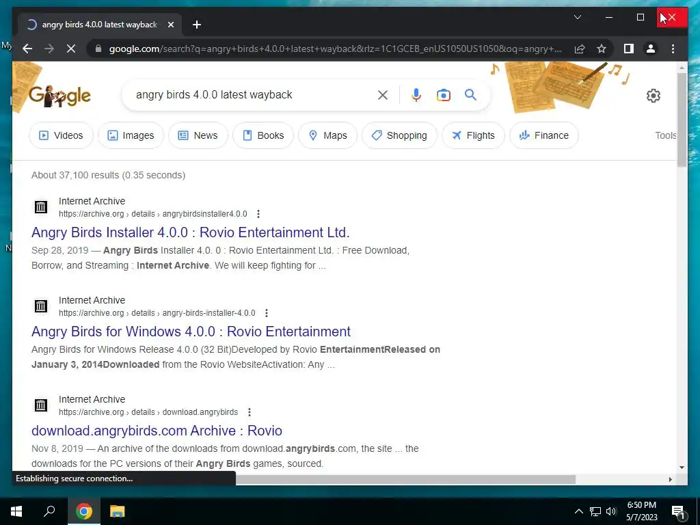The height and width of the screenshot is (525, 700).
Task: Filter results by Finance
Action: coord(544,135)
